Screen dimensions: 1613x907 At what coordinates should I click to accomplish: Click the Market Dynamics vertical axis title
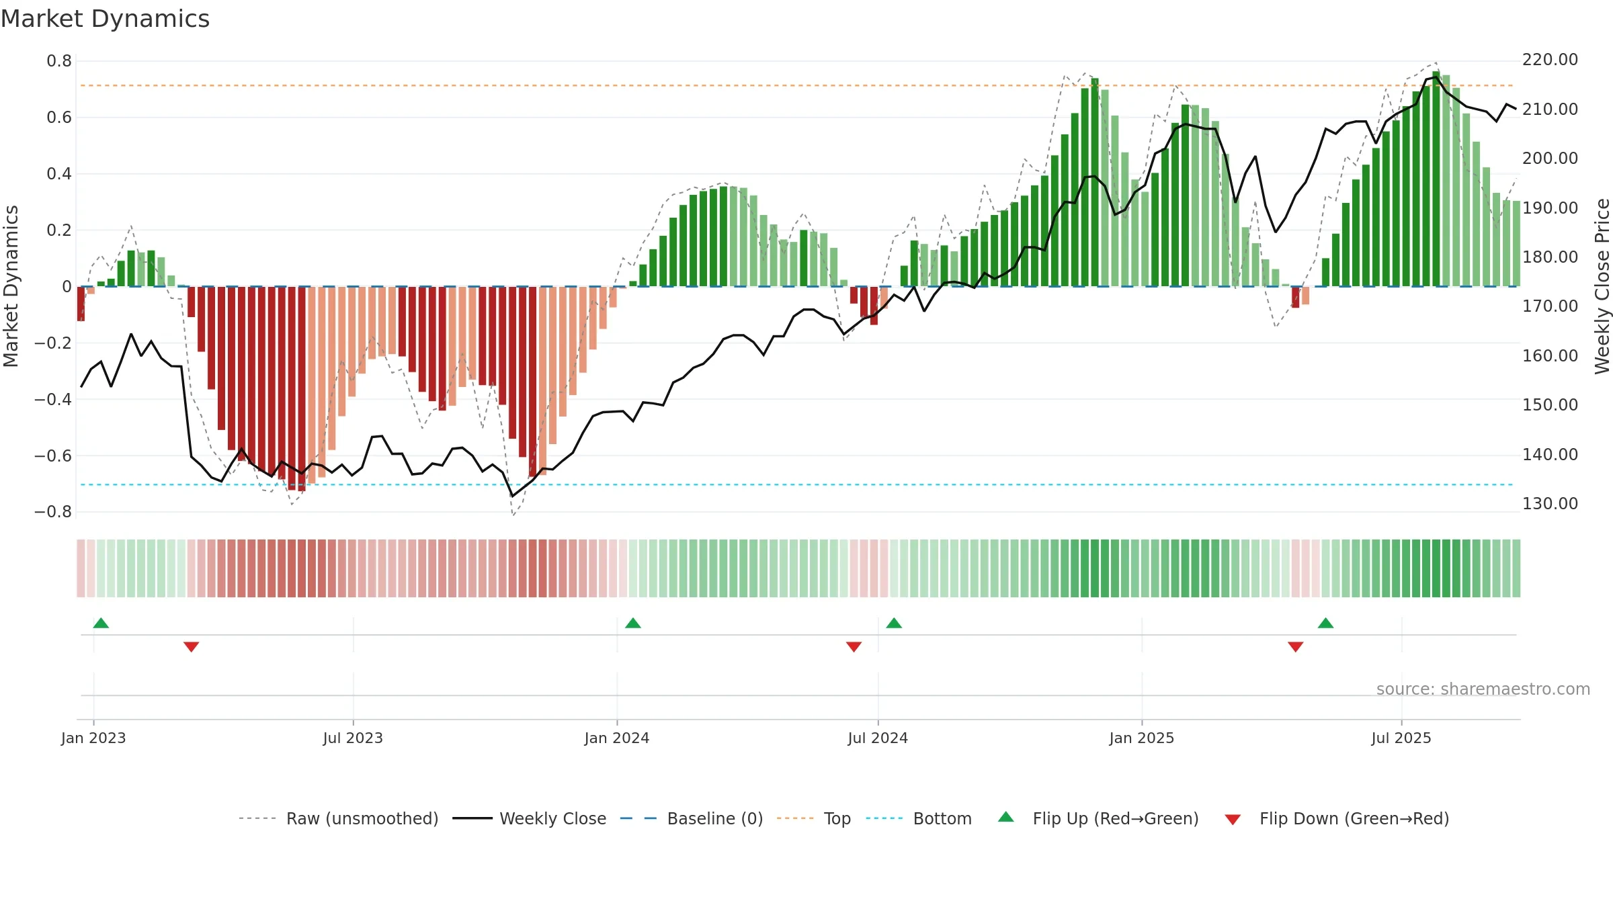tap(11, 286)
